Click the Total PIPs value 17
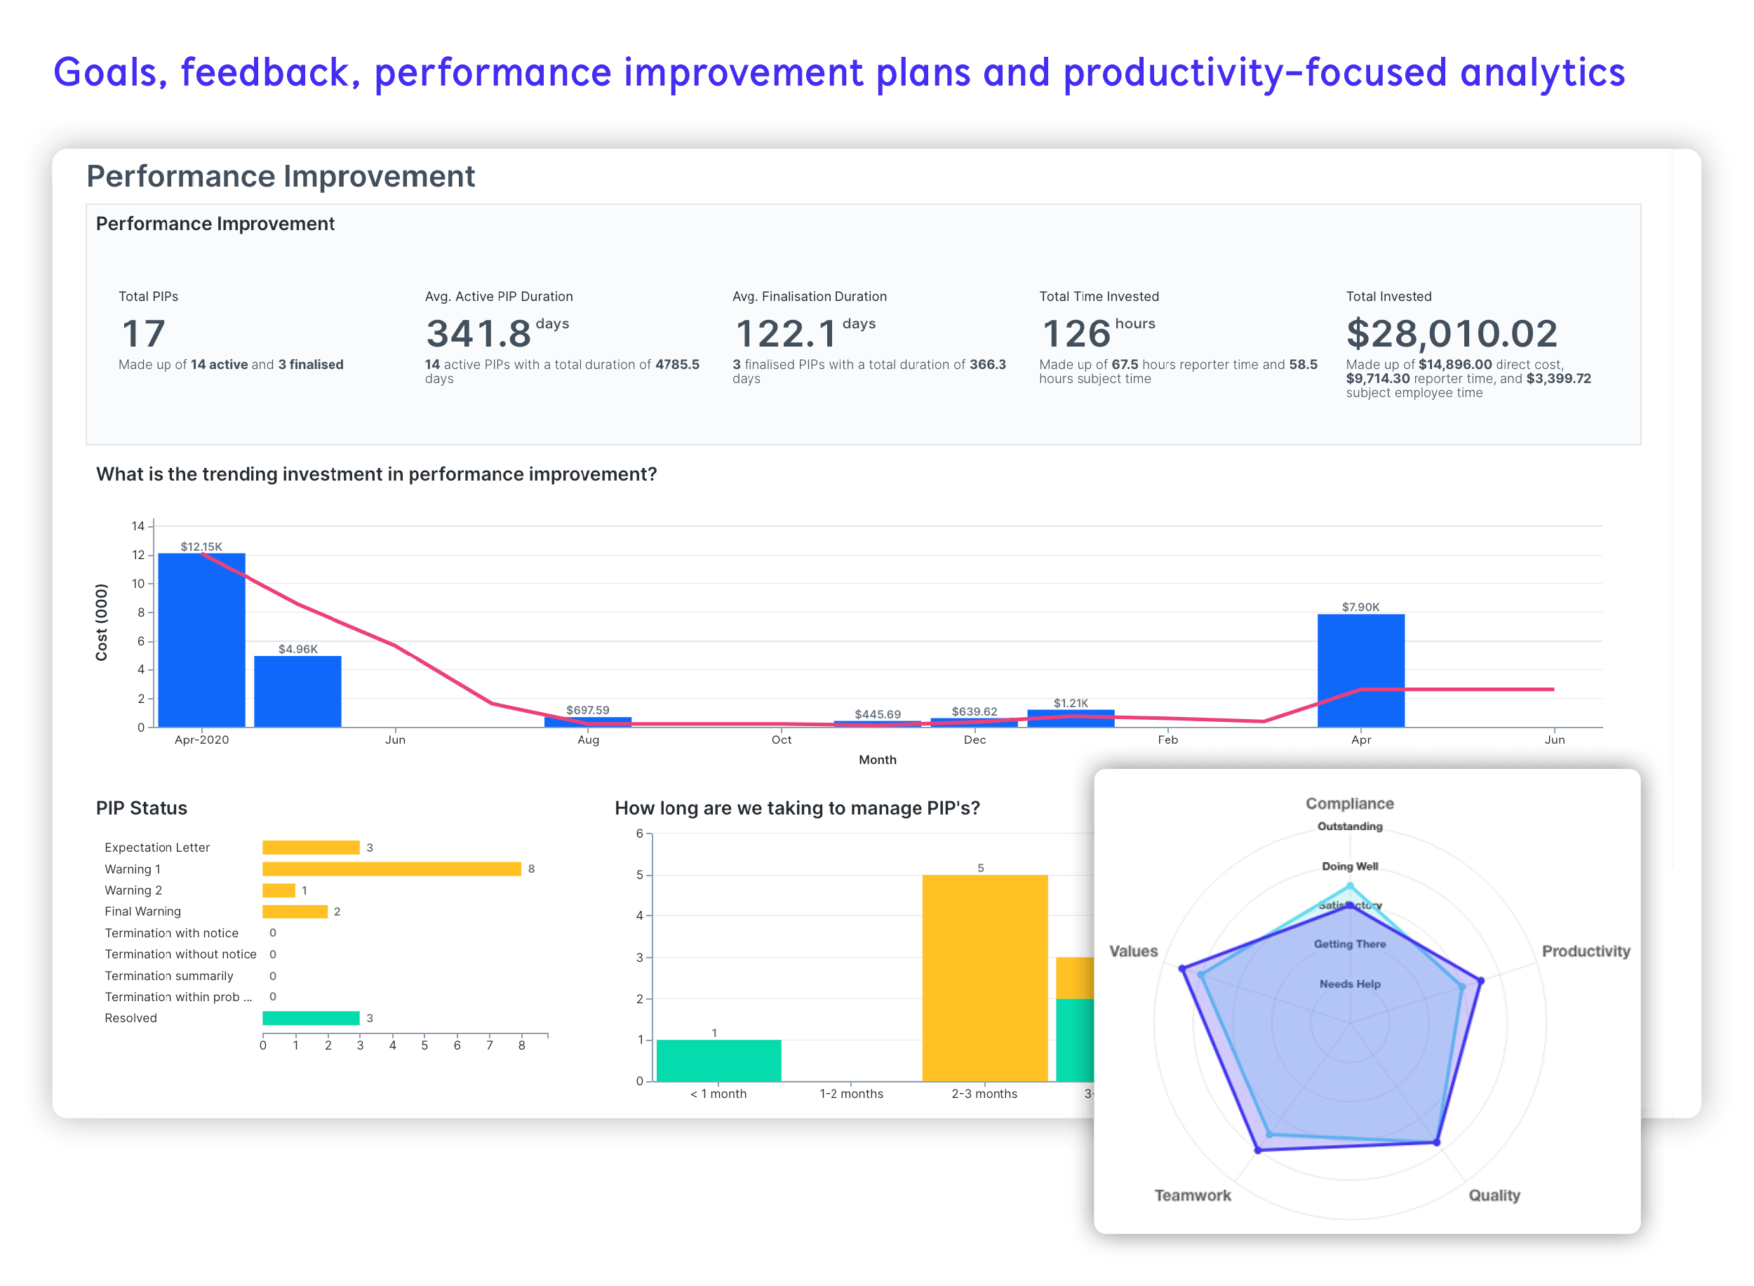The image size is (1754, 1286). click(x=143, y=334)
